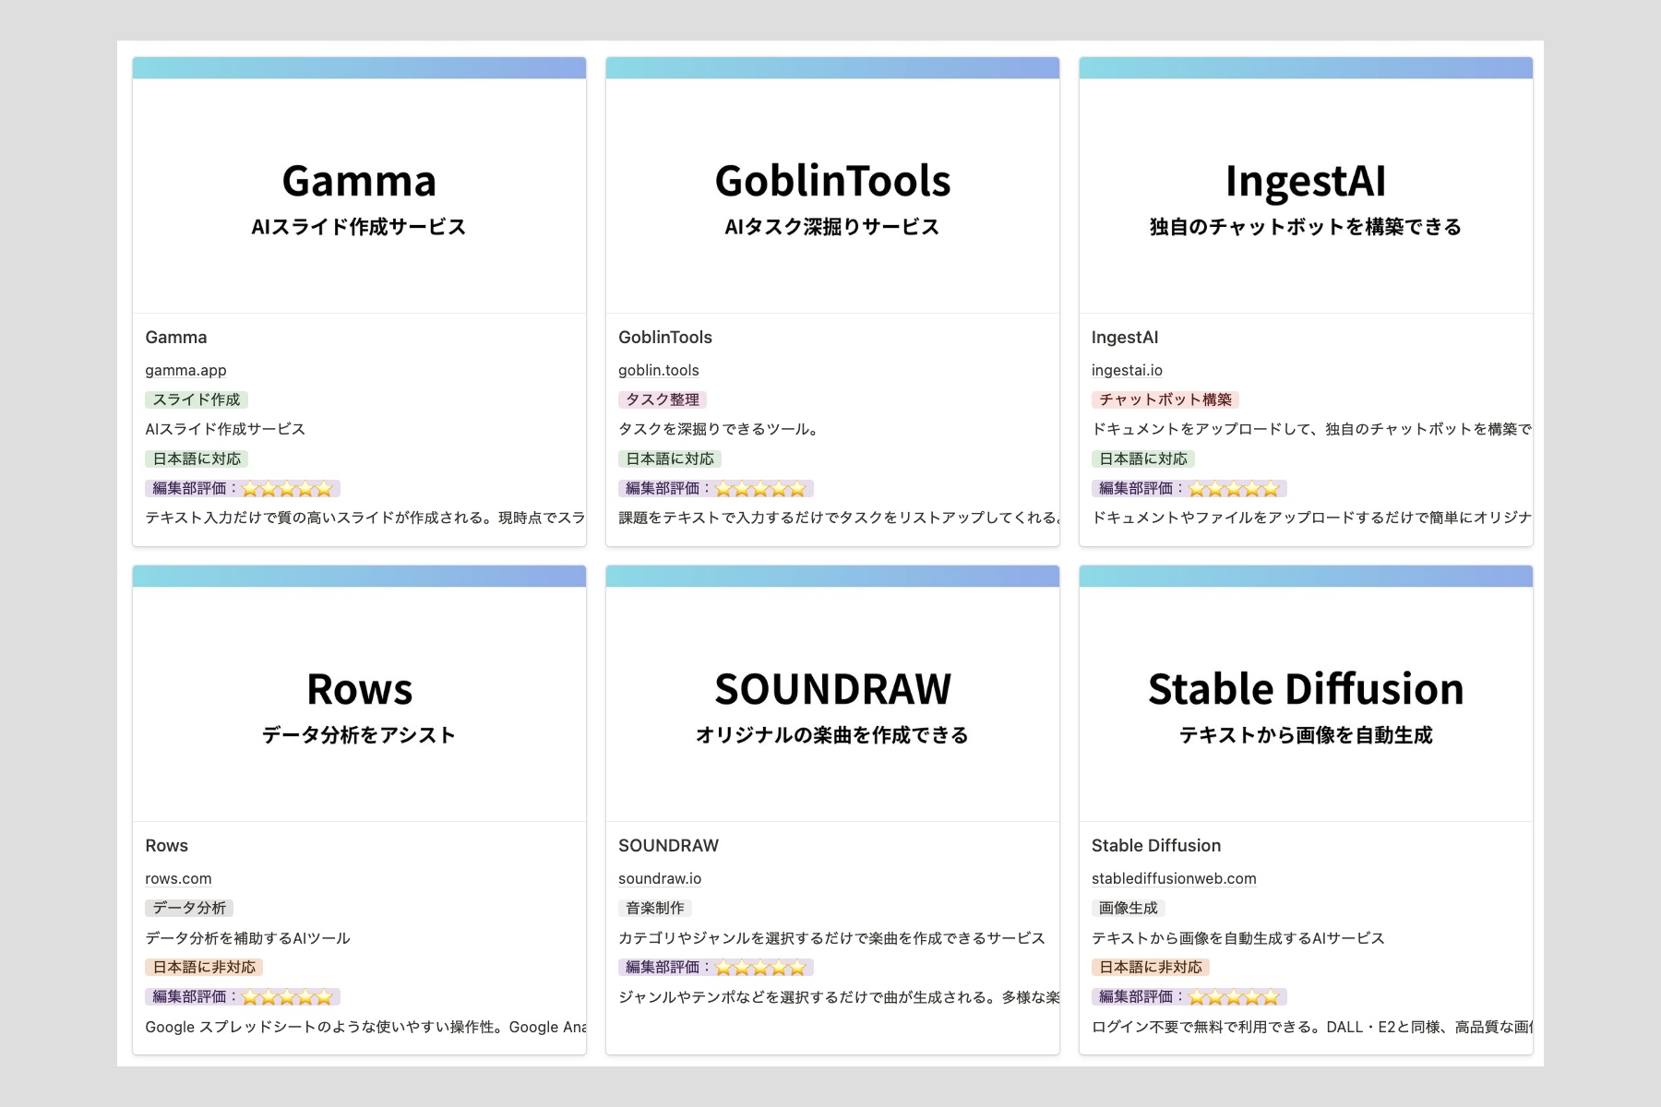Open the IngestAI card cover image
Screen dimensions: 1661x1107
tap(1306, 185)
